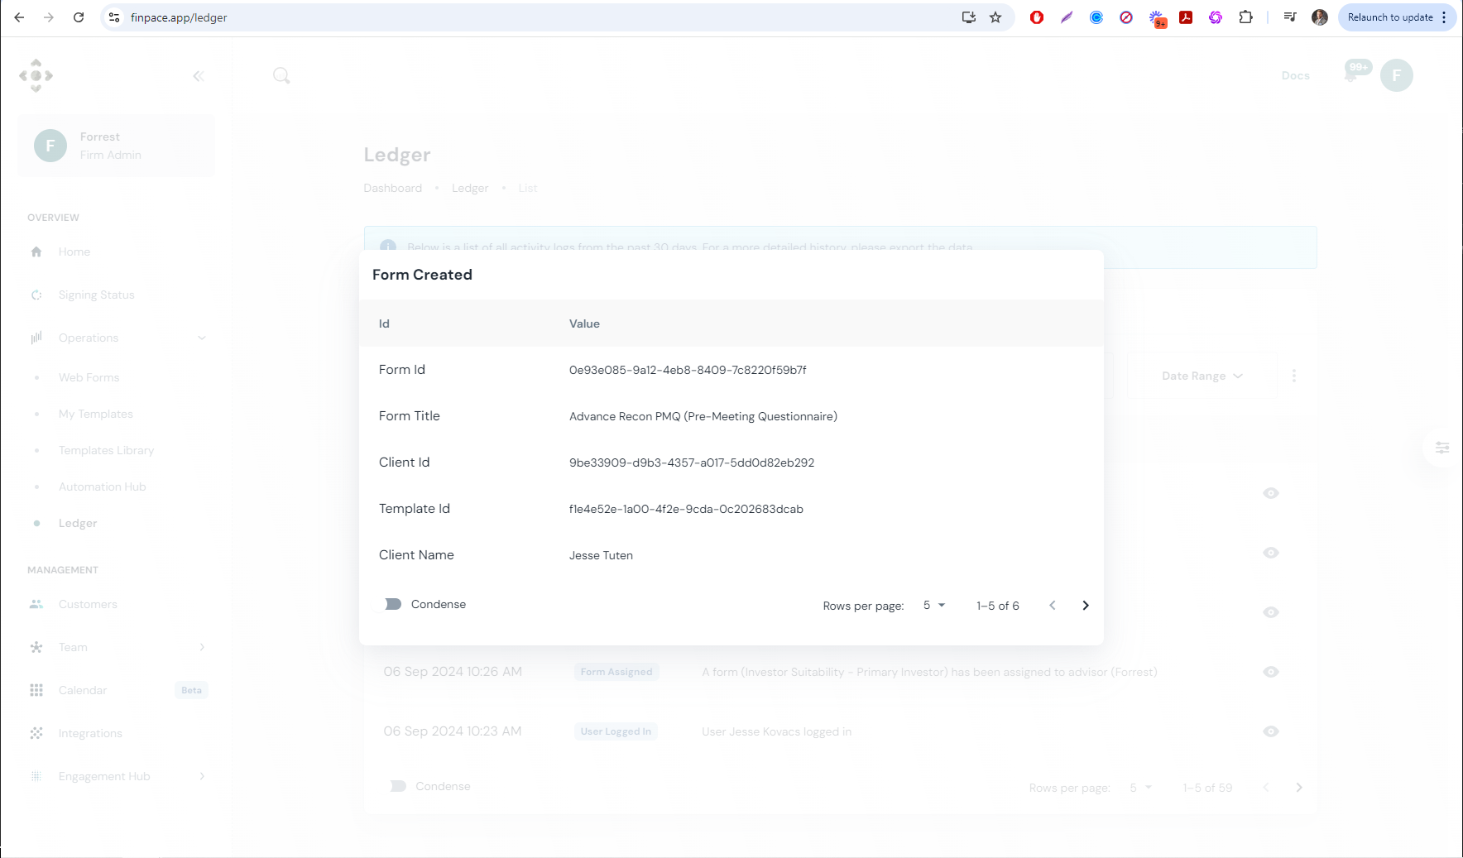Open the red blocked-circle extension icon
Image resolution: width=1463 pixels, height=858 pixels.
pyautogui.click(x=1126, y=17)
